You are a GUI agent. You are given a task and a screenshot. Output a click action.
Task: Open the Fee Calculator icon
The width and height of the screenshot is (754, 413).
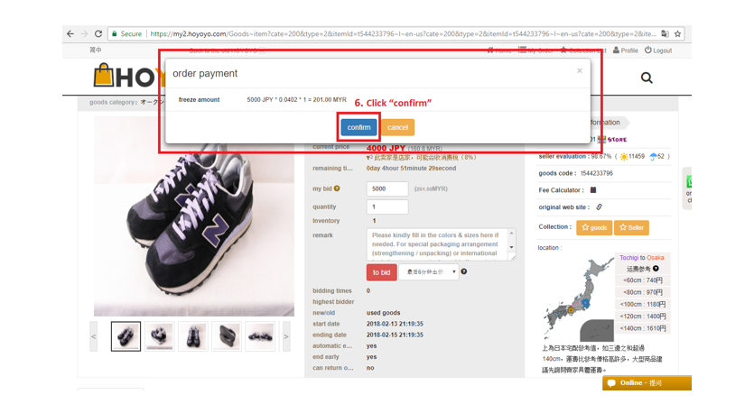point(593,190)
